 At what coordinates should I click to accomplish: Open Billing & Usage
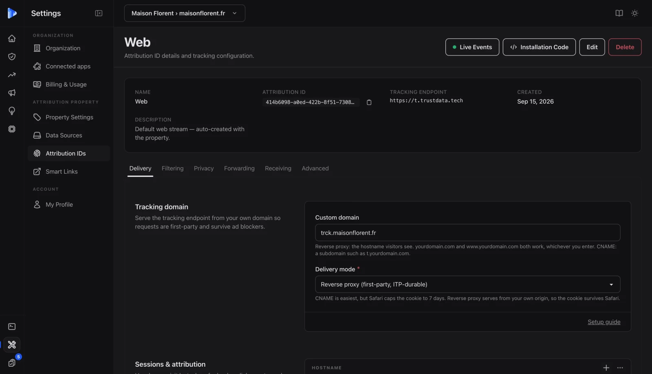click(x=69, y=84)
